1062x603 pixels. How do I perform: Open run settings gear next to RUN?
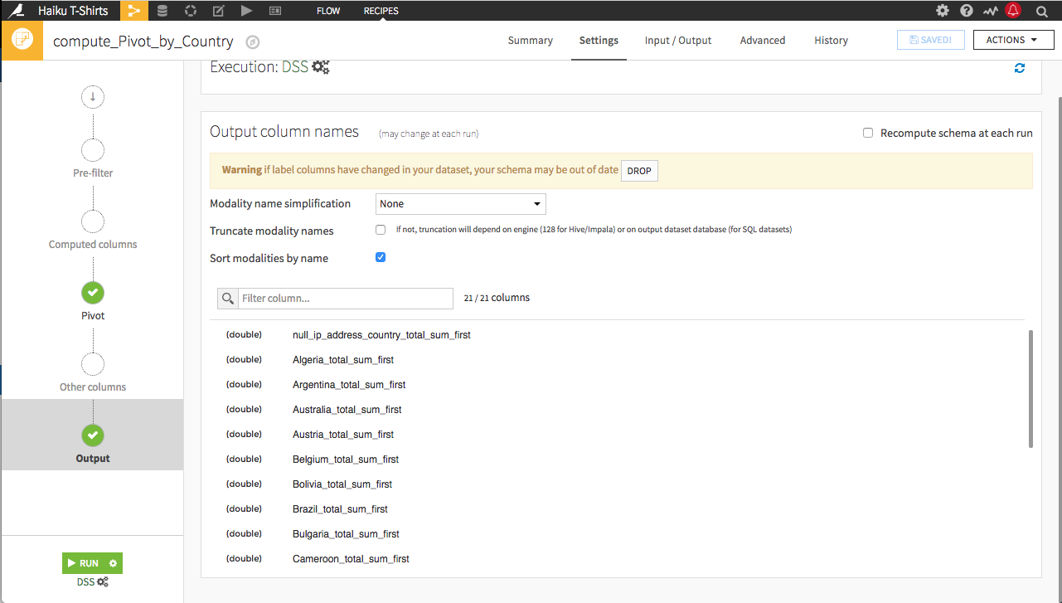(114, 563)
